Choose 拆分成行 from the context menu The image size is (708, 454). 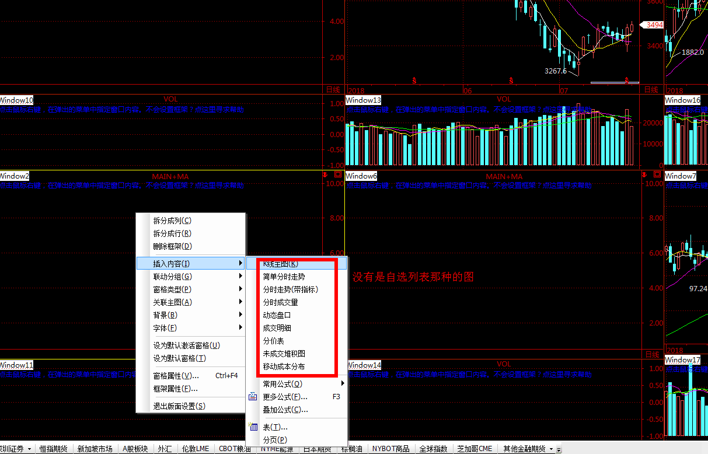pos(191,233)
